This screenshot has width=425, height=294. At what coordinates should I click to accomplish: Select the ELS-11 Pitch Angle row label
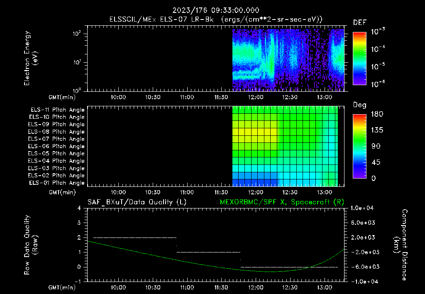tap(57, 110)
